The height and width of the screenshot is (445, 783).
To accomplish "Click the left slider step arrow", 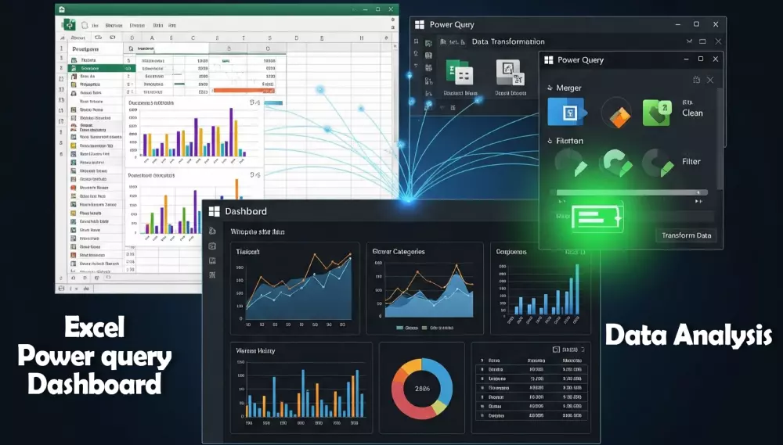I will (561, 202).
